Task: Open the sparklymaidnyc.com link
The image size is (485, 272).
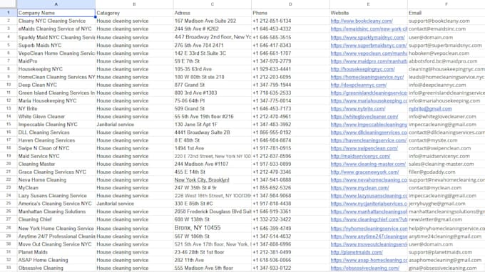Action: pyautogui.click(x=367, y=37)
